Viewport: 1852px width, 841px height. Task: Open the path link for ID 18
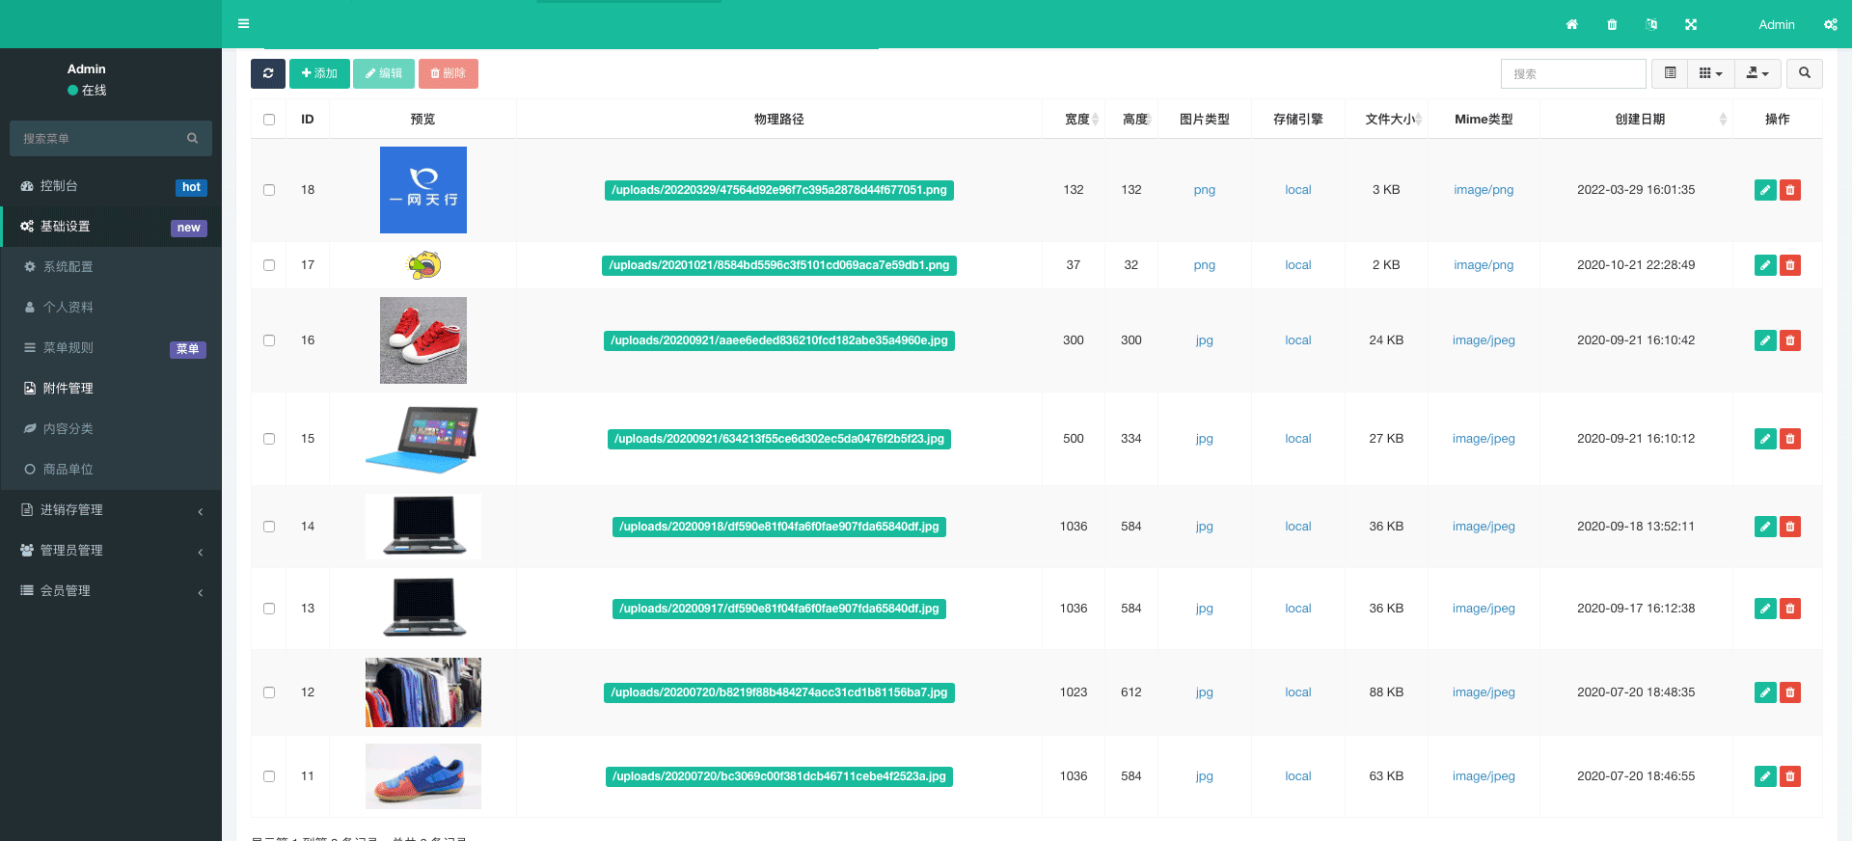779,190
